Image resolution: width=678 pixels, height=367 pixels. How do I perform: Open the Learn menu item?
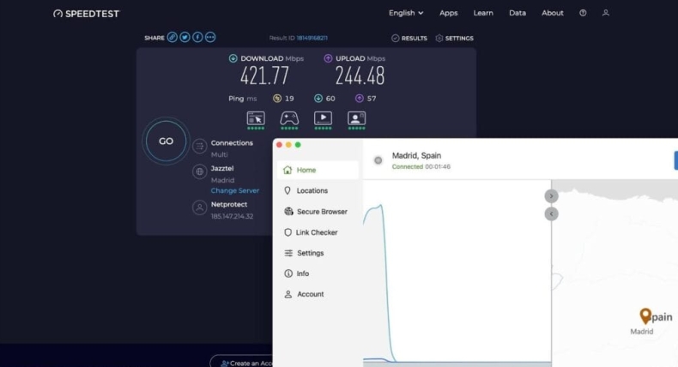483,13
